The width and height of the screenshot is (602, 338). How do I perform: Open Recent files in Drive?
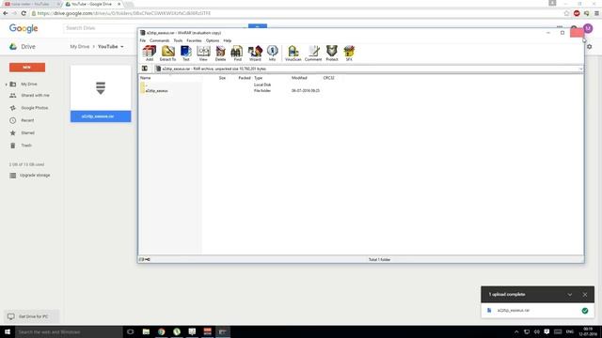tap(27, 120)
